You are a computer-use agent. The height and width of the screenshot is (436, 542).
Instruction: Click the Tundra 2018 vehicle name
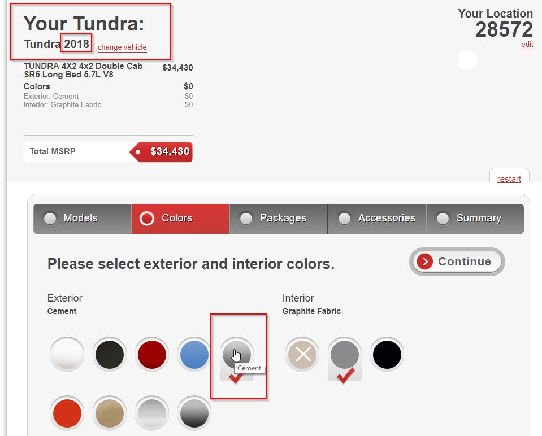(x=57, y=44)
